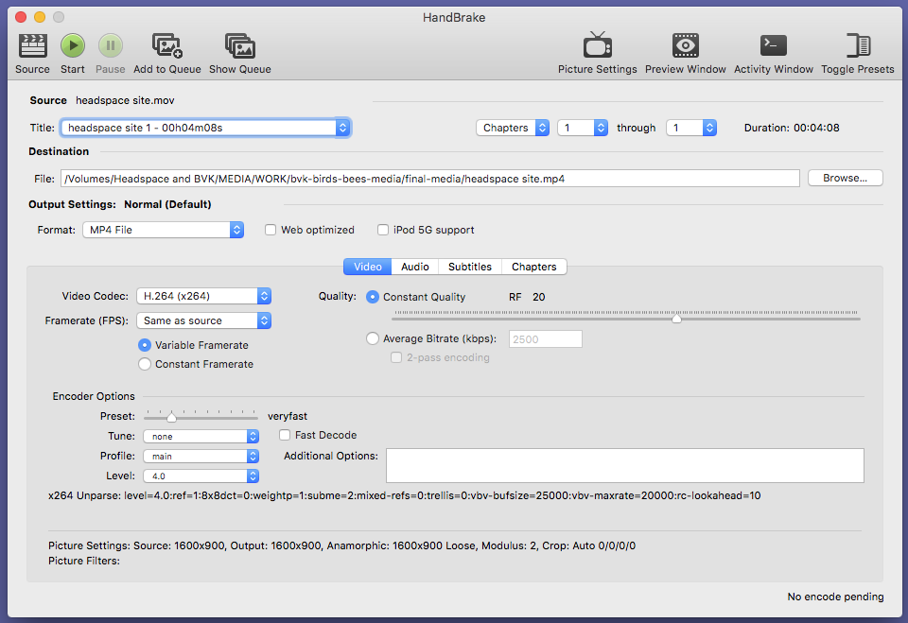Viewport: 908px width, 623px height.
Task: Select Constant Framerate option
Action: click(x=145, y=364)
